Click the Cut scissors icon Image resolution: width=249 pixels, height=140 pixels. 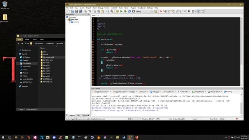[95, 11]
